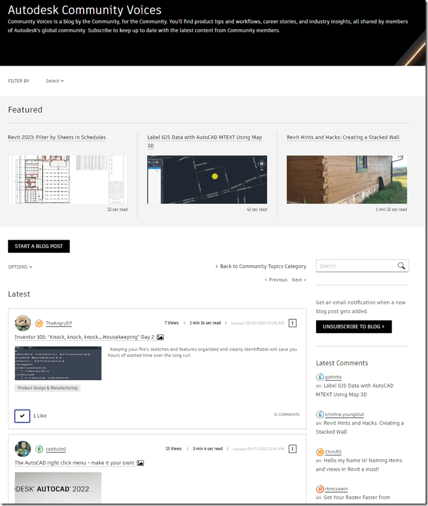Open the Label GIS Data featured thumbnail

[x=207, y=179]
